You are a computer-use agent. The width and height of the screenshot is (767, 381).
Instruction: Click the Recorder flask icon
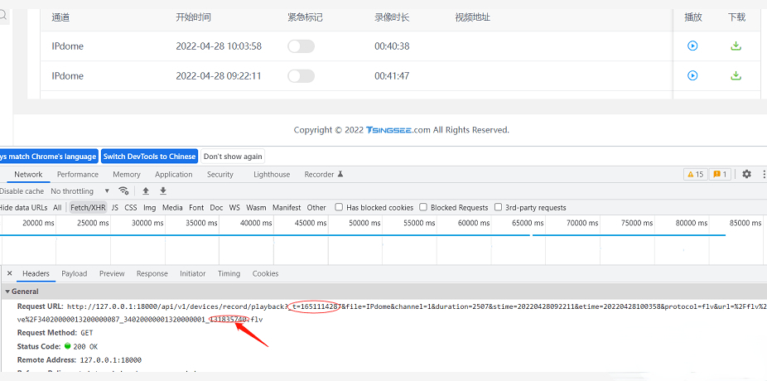click(x=340, y=174)
